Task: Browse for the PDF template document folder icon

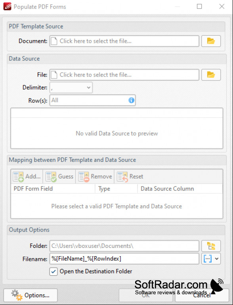Action: click(x=211, y=41)
